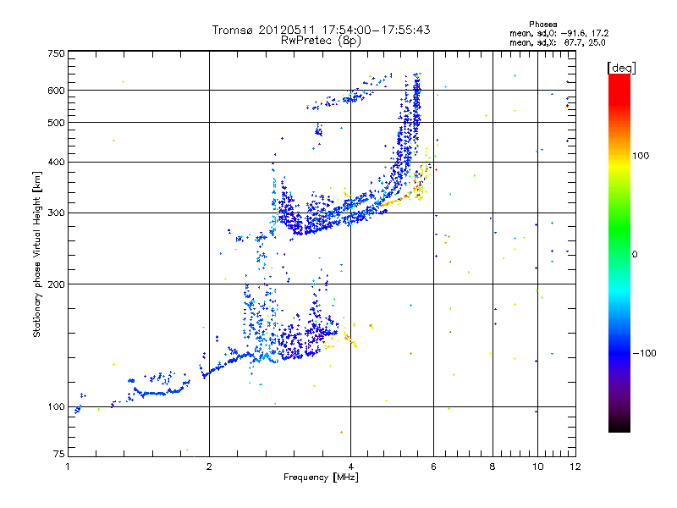The image size is (677, 508).
Task: Click the 'Phases' heading text
Action: 543,25
